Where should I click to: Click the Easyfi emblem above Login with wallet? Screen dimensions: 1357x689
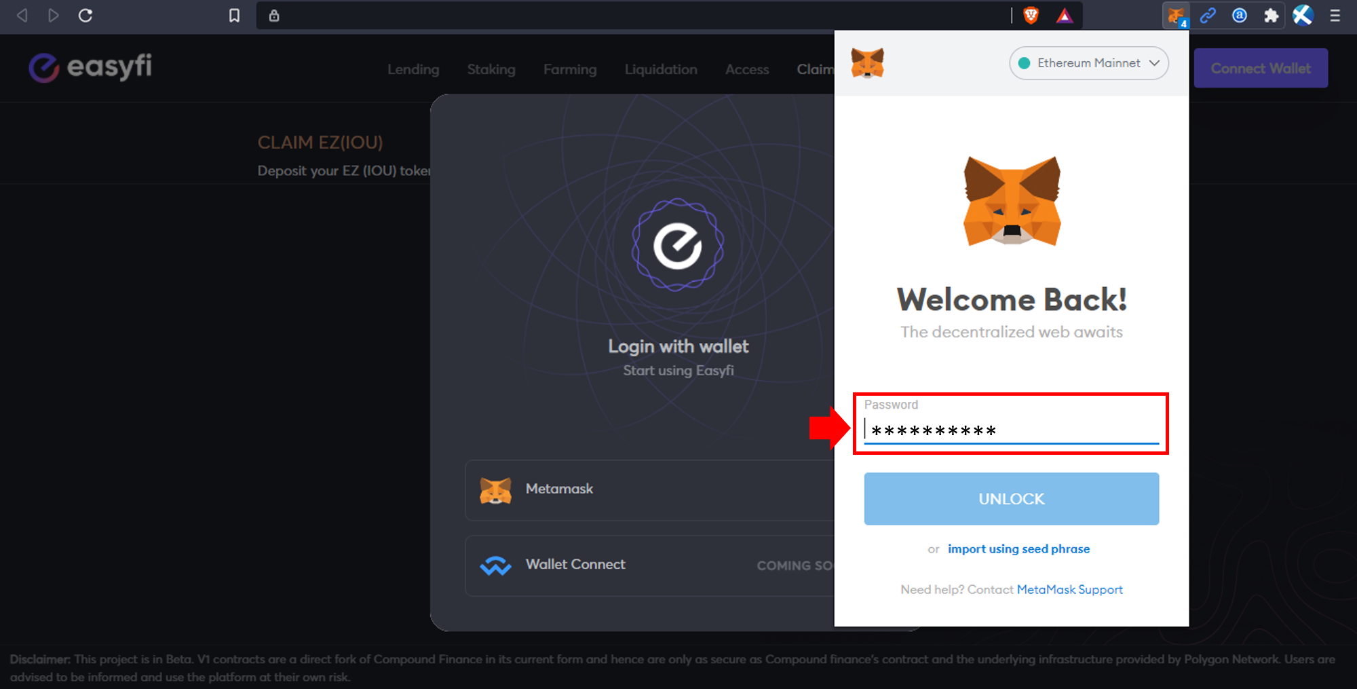pos(678,244)
